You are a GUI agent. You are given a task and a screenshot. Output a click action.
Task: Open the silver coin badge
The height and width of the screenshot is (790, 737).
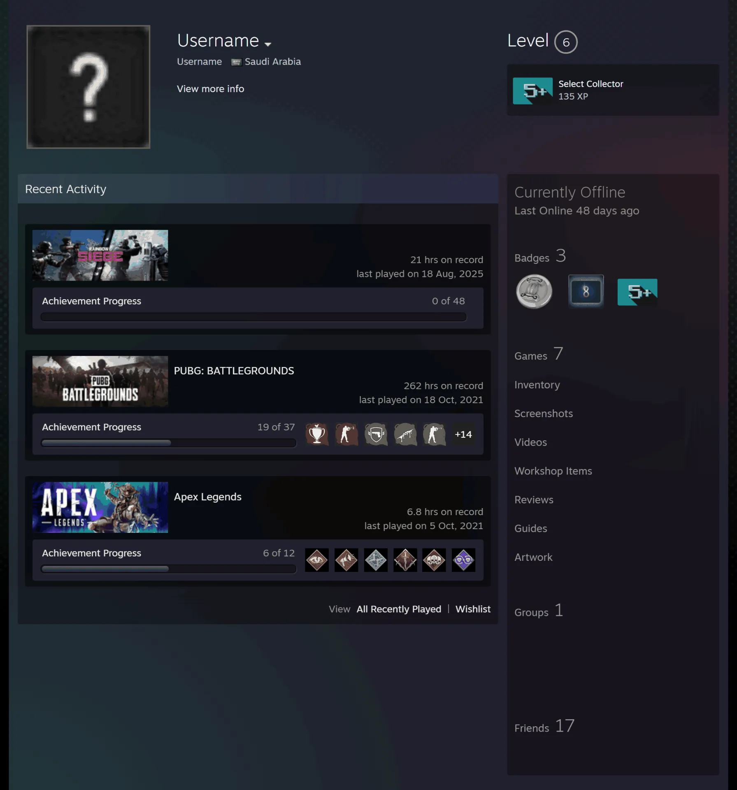[534, 291]
